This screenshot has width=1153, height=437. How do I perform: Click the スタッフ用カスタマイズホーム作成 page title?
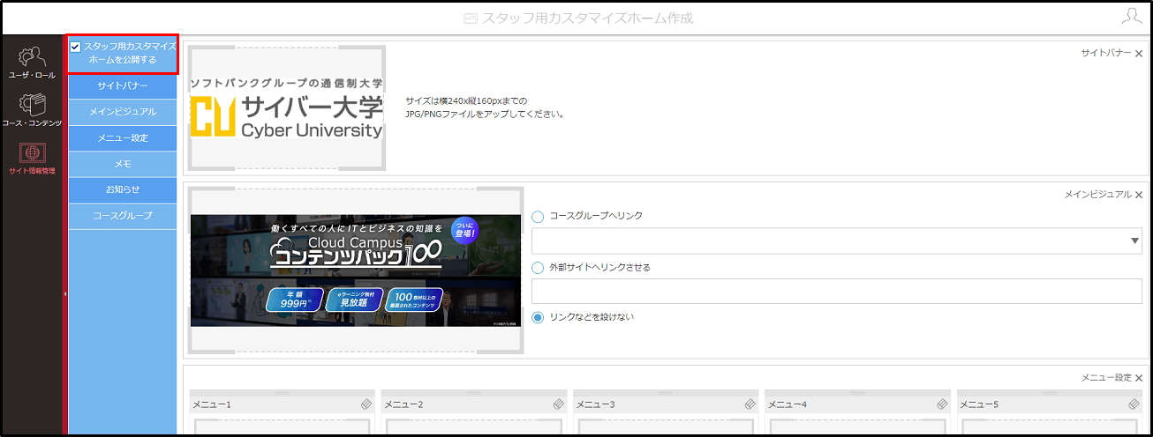coord(587,18)
